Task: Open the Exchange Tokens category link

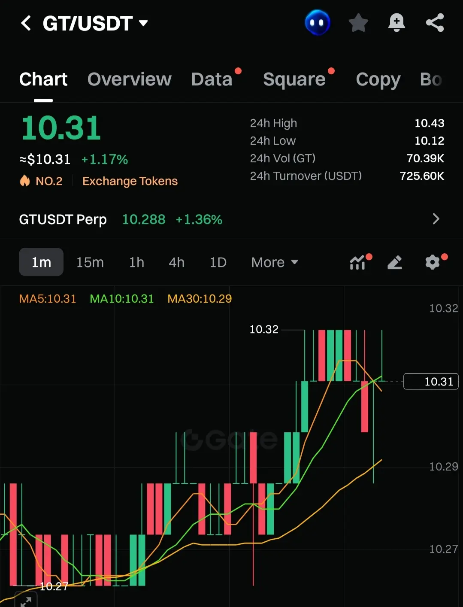Action: (130, 181)
